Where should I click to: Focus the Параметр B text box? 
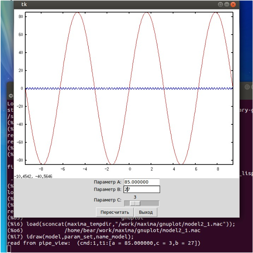point(142,189)
